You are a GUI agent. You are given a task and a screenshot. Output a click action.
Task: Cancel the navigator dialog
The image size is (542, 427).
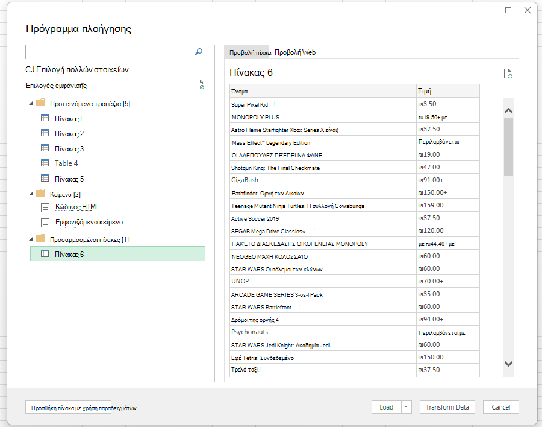click(x=500, y=407)
